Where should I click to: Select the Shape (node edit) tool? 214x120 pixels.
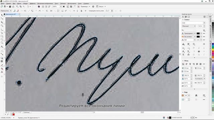2,19
